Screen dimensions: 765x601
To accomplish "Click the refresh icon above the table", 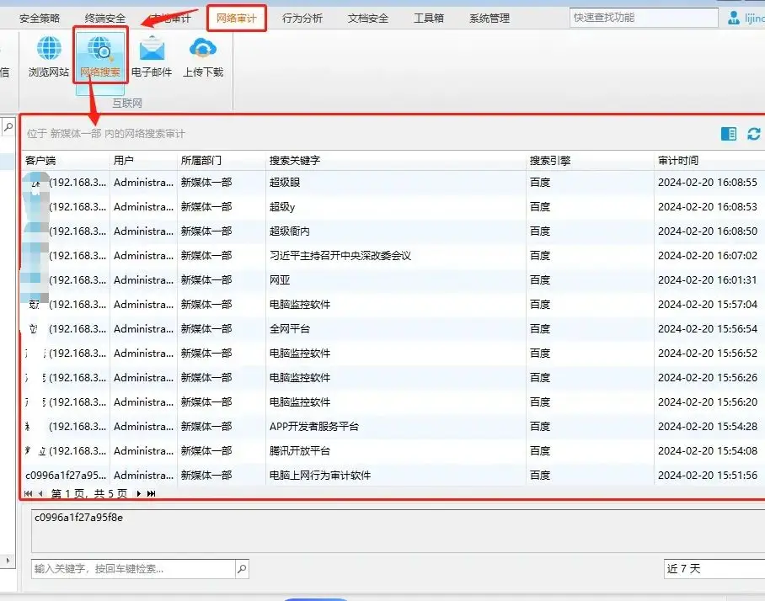I will click(753, 134).
